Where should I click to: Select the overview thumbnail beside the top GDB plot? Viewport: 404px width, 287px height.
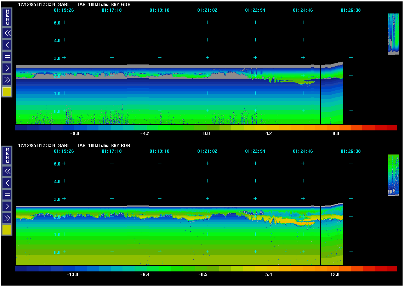point(393,34)
